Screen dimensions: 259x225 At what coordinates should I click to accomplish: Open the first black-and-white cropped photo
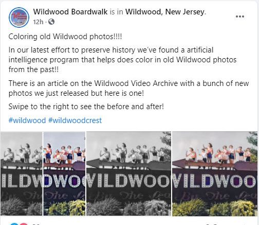click(x=22, y=174)
